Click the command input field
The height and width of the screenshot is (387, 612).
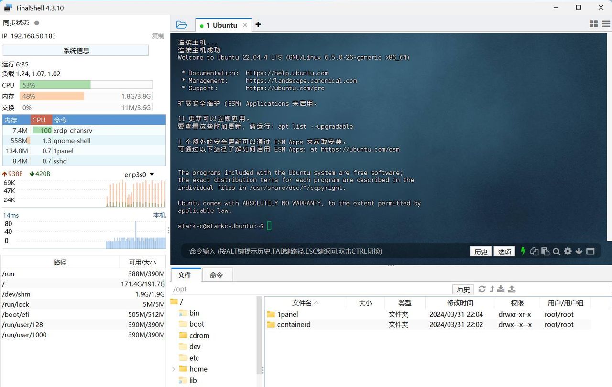(325, 251)
